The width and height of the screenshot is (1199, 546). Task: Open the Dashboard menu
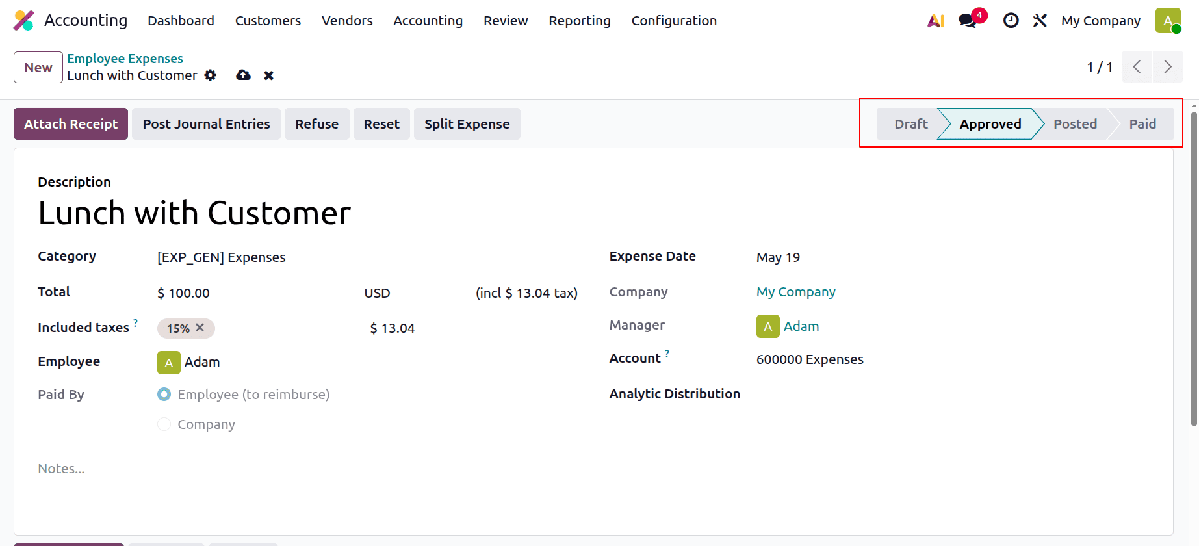click(181, 21)
